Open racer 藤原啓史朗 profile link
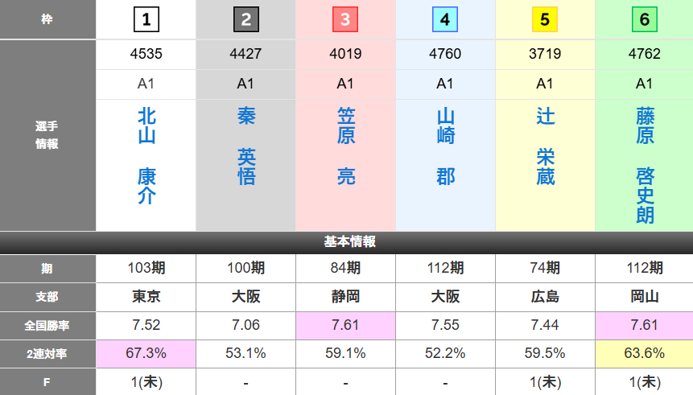Image resolution: width=693 pixels, height=395 pixels. click(x=645, y=166)
